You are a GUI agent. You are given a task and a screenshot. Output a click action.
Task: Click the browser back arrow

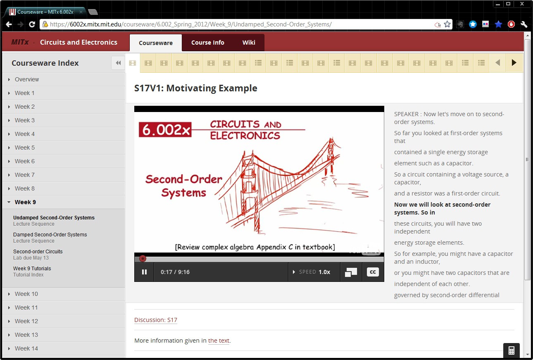(x=9, y=24)
